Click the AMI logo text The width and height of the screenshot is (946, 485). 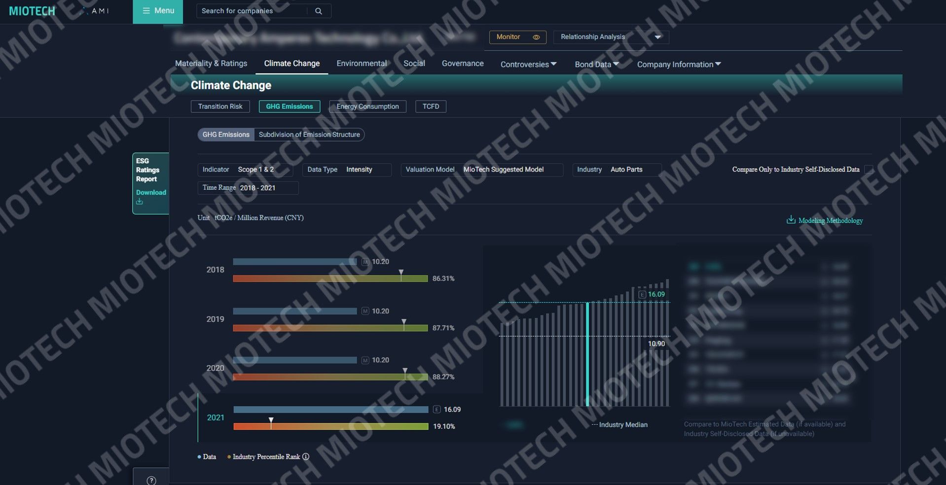pyautogui.click(x=100, y=11)
